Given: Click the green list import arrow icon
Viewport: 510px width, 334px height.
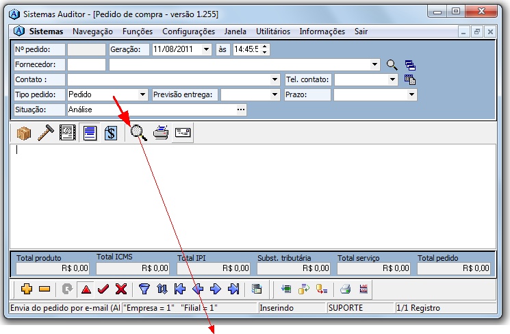Looking at the screenshot, I should pyautogui.click(x=286, y=289).
